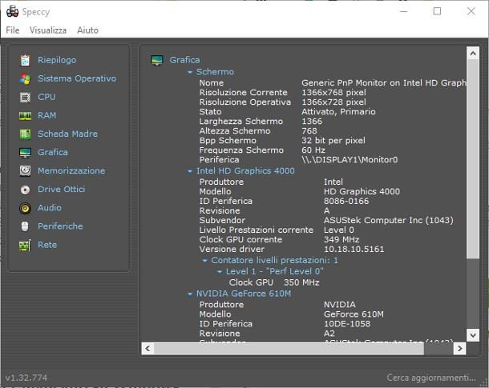The width and height of the screenshot is (489, 388).
Task: Open the Visualizza menu
Action: point(48,30)
